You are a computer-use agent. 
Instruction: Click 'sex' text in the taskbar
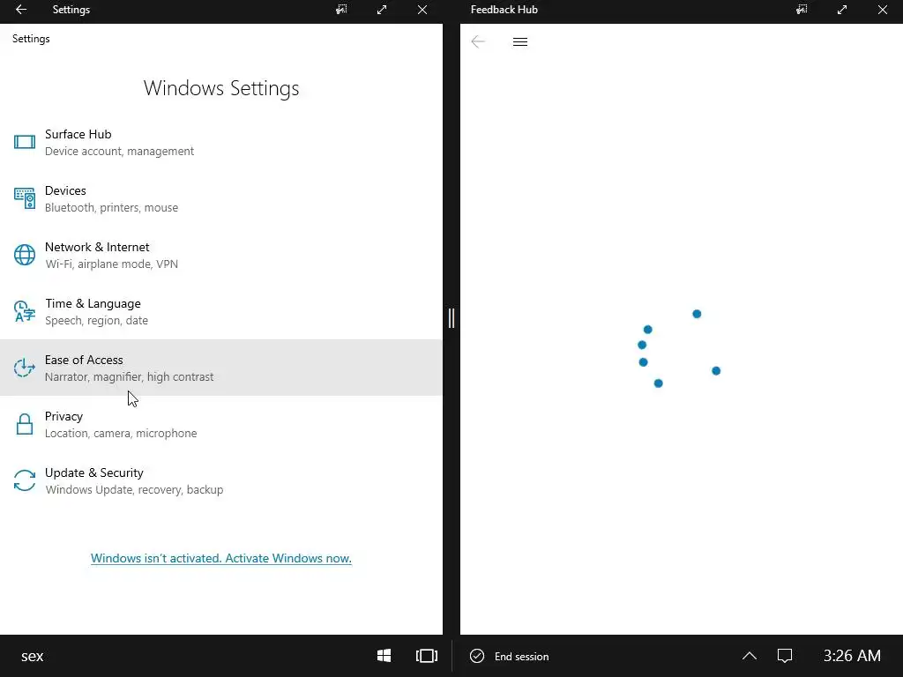(33, 656)
